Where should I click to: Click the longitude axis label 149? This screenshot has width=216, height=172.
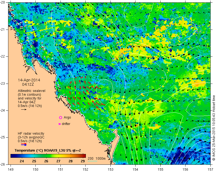(x=11, y=170)
